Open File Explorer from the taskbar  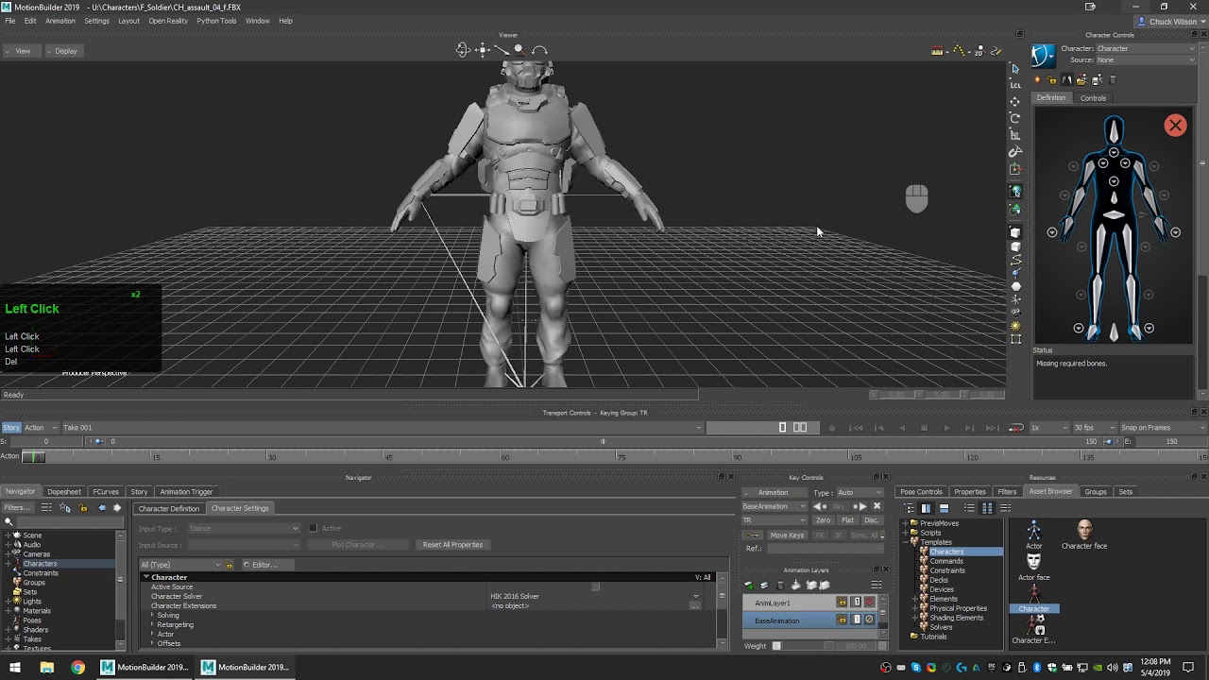46,668
